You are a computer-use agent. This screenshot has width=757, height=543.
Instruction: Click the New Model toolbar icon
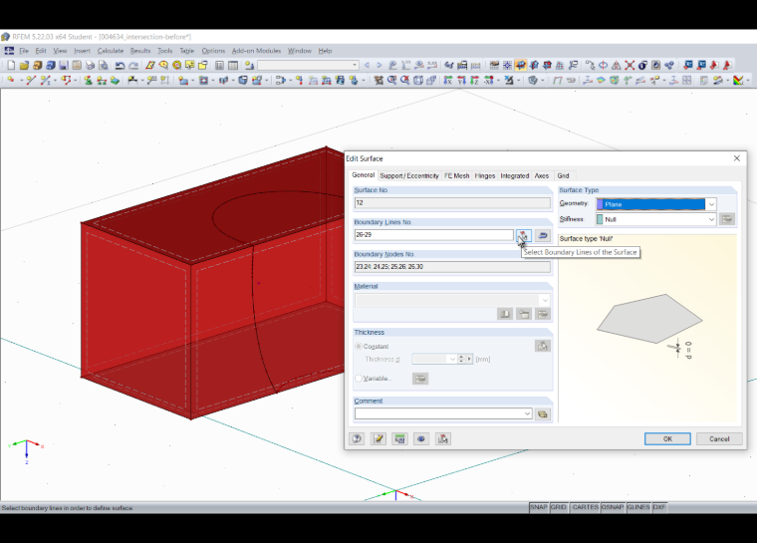pyautogui.click(x=11, y=65)
